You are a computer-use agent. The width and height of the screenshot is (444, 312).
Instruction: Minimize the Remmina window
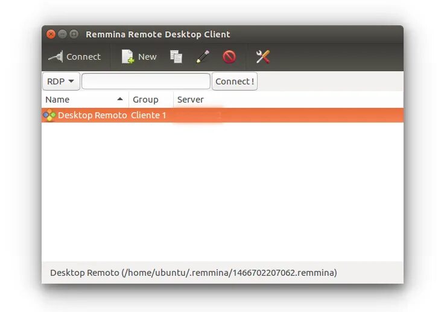[x=62, y=34]
